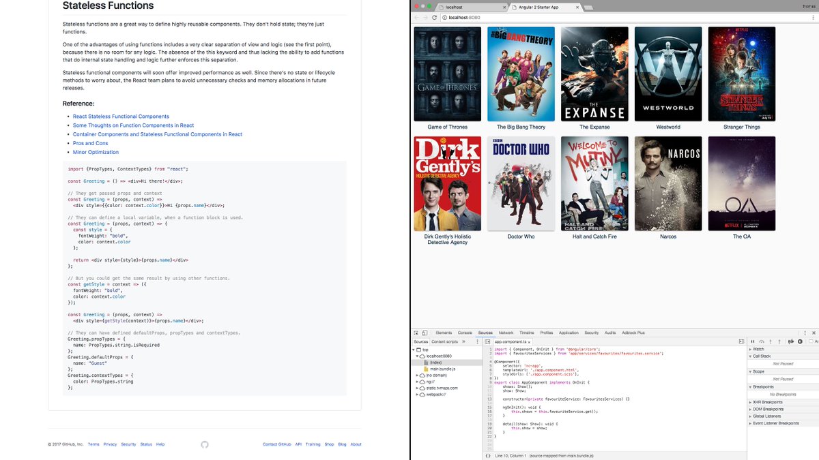Open the Application panel tab

point(569,333)
